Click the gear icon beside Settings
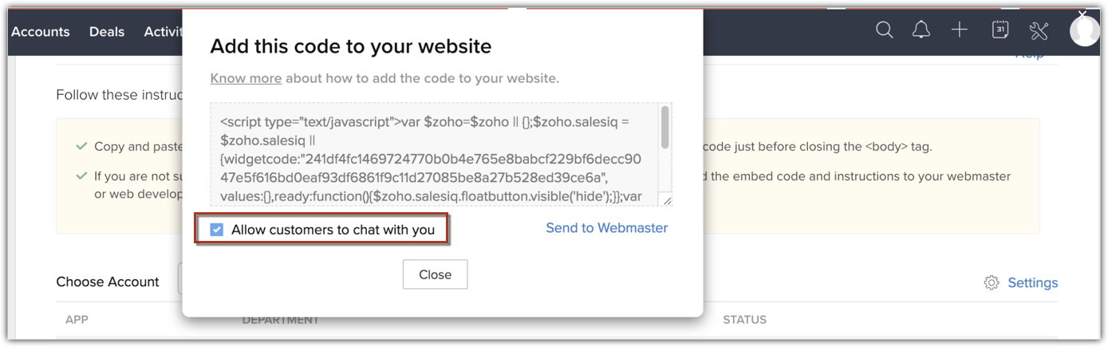1108x347 pixels. [x=992, y=282]
